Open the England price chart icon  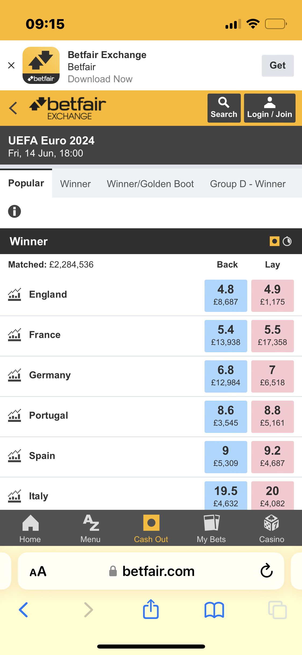point(14,295)
